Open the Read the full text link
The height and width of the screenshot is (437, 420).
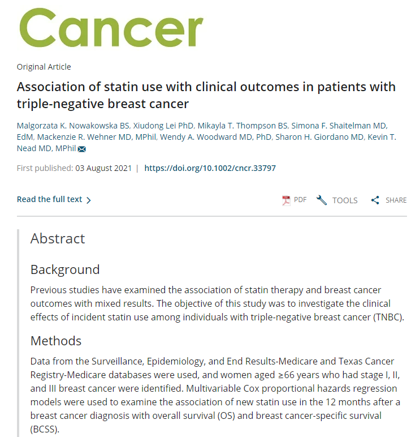tap(50, 199)
